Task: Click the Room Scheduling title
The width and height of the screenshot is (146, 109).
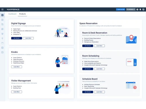Action: [x=91, y=56]
